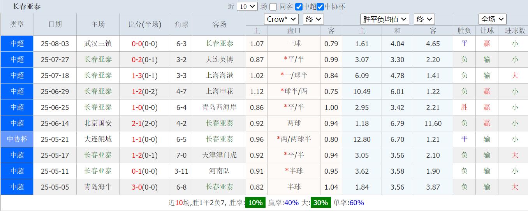Click the 天津津门虎 team name
Image resolution: width=528 pixels, height=211 pixels.
point(219,155)
